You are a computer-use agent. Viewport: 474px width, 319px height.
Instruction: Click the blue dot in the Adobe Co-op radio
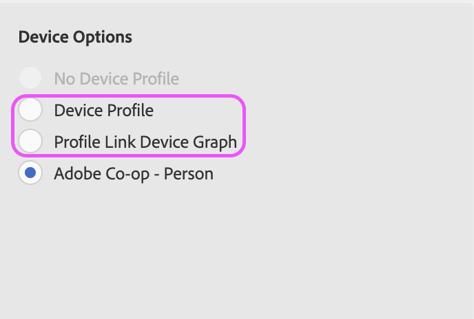30,173
